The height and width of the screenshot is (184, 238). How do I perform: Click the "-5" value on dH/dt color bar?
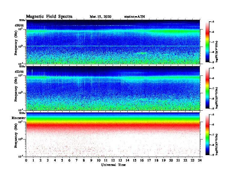click(213, 22)
